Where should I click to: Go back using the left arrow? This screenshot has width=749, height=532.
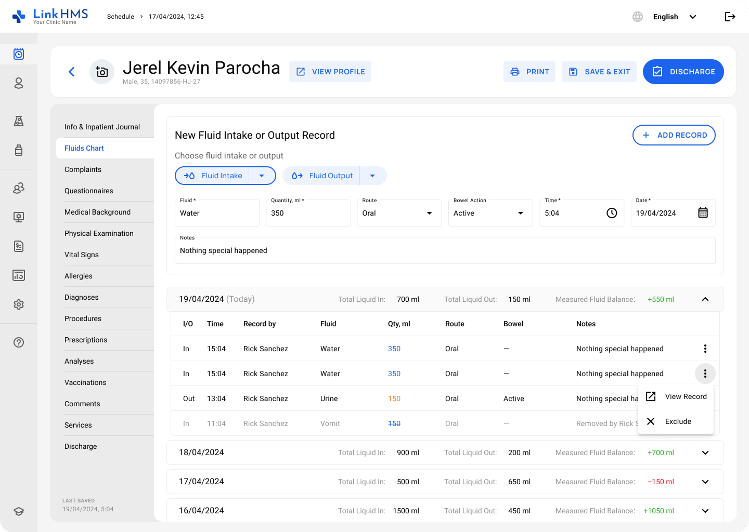pos(72,72)
